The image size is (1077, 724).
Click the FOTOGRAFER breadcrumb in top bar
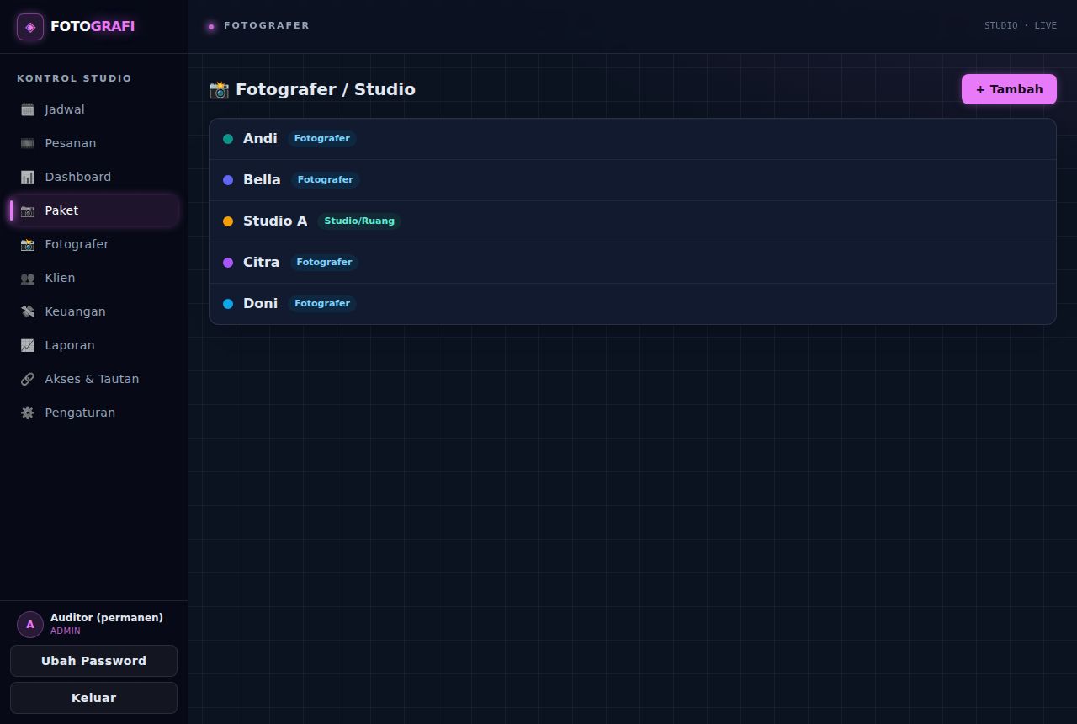coord(267,25)
